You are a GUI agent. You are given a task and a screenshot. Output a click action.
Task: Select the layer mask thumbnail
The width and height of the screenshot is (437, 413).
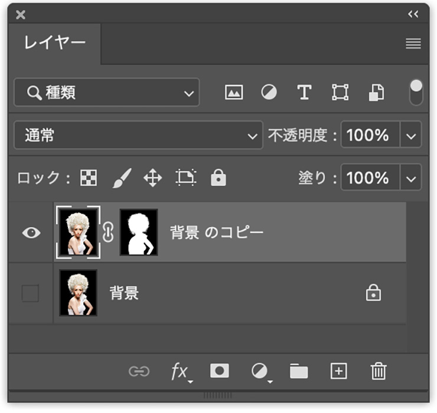pyautogui.click(x=139, y=232)
